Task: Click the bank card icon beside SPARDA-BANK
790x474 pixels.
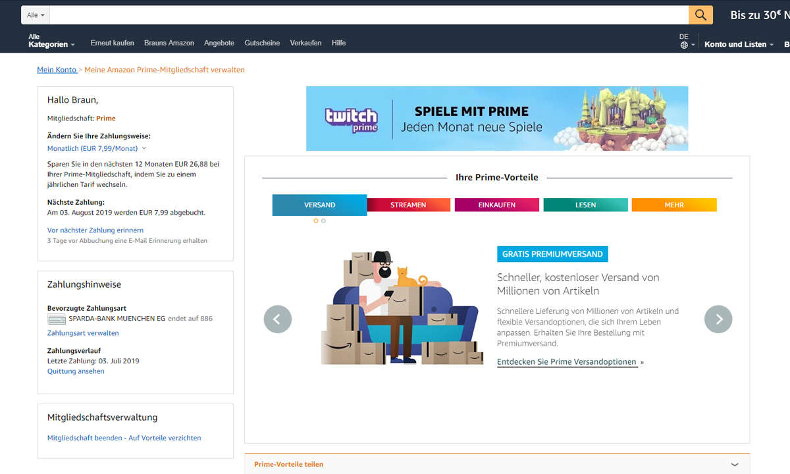Action: pyautogui.click(x=57, y=319)
